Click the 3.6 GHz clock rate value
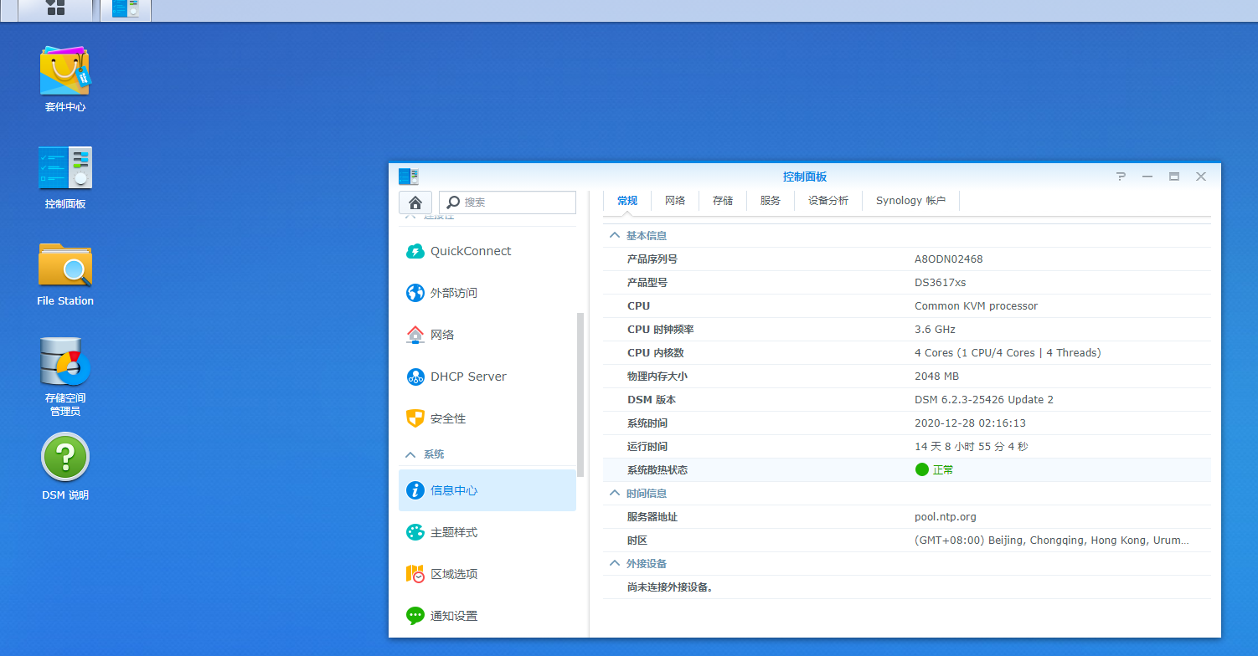This screenshot has height=656, width=1258. click(x=935, y=330)
